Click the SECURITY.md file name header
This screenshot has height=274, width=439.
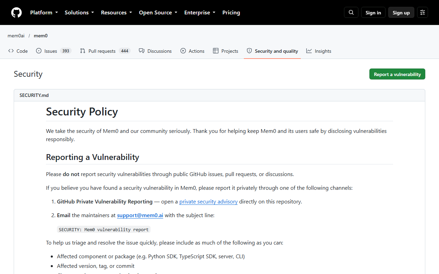click(34, 95)
